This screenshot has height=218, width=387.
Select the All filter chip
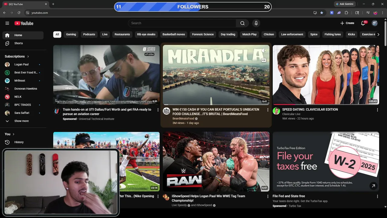tap(57, 35)
